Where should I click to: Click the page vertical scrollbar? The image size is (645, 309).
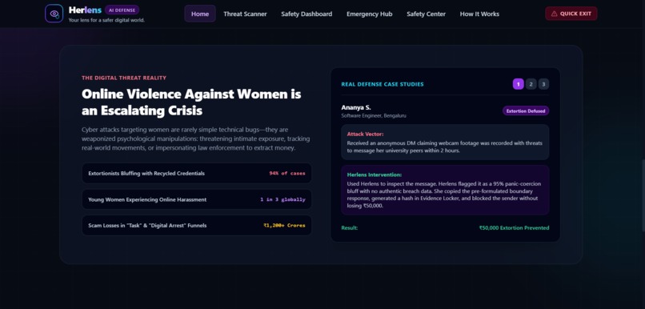[643, 195]
